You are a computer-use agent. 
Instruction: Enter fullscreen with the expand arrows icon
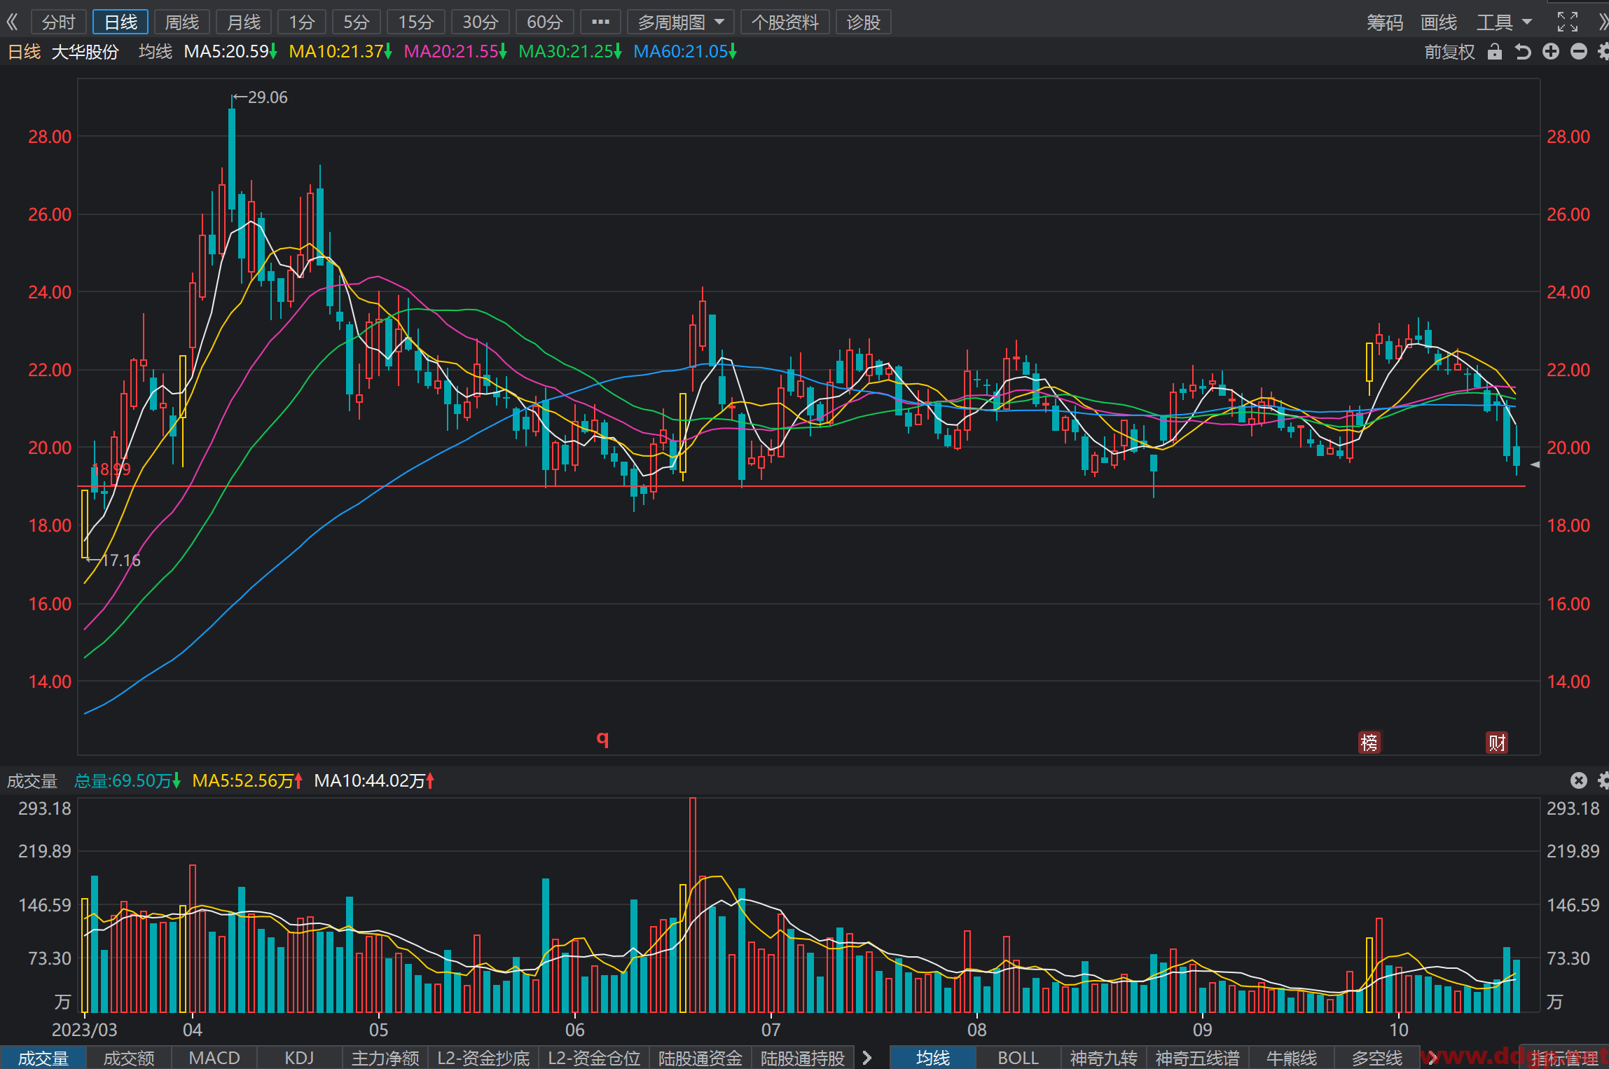(x=1568, y=22)
